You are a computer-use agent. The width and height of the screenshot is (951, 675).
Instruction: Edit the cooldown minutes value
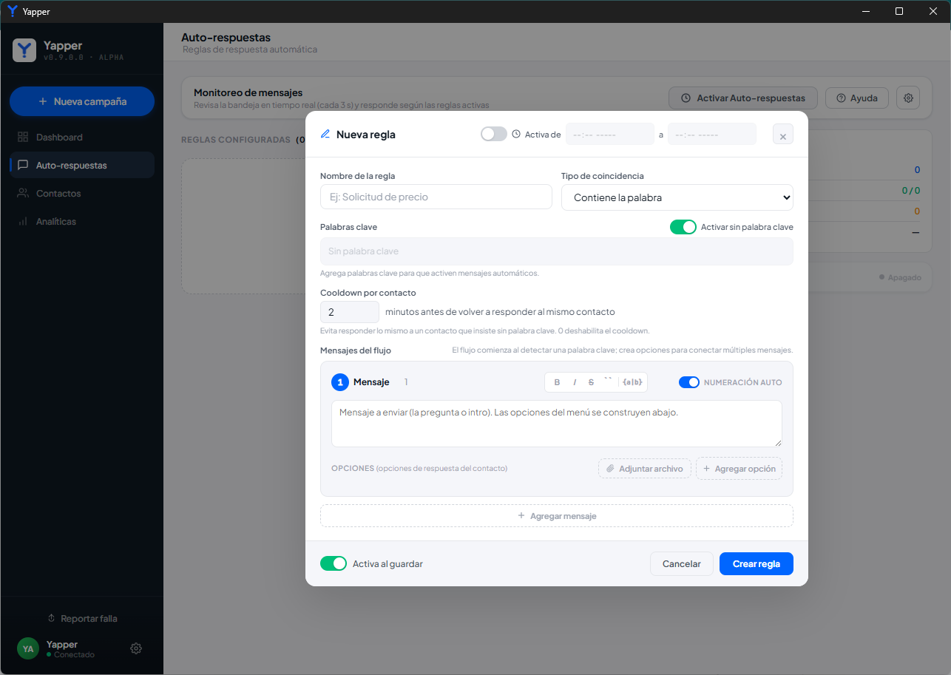[350, 312]
